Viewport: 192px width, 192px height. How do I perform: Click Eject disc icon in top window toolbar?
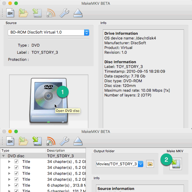(x=78, y=13)
